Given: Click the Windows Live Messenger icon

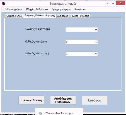Looking at the screenshot, I should [40, 113].
